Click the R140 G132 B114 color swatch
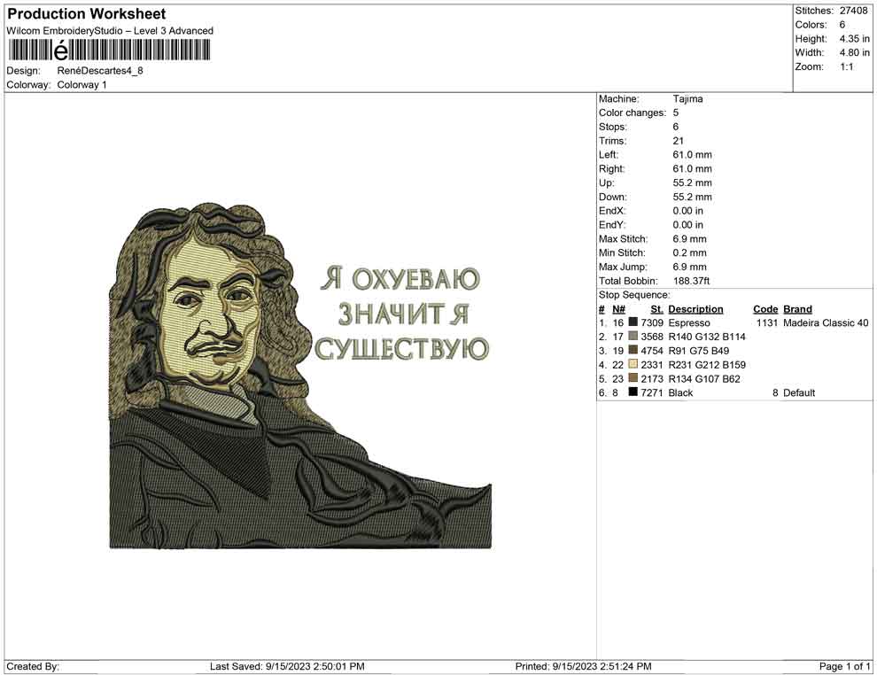The image size is (877, 675). pyautogui.click(x=633, y=336)
